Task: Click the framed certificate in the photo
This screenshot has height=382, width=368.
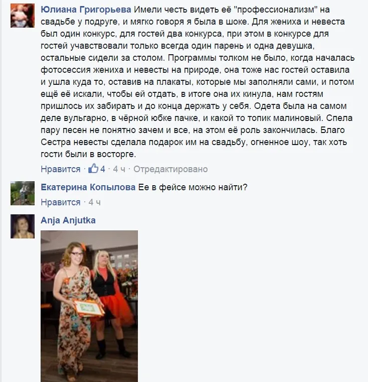Action: pos(89,309)
